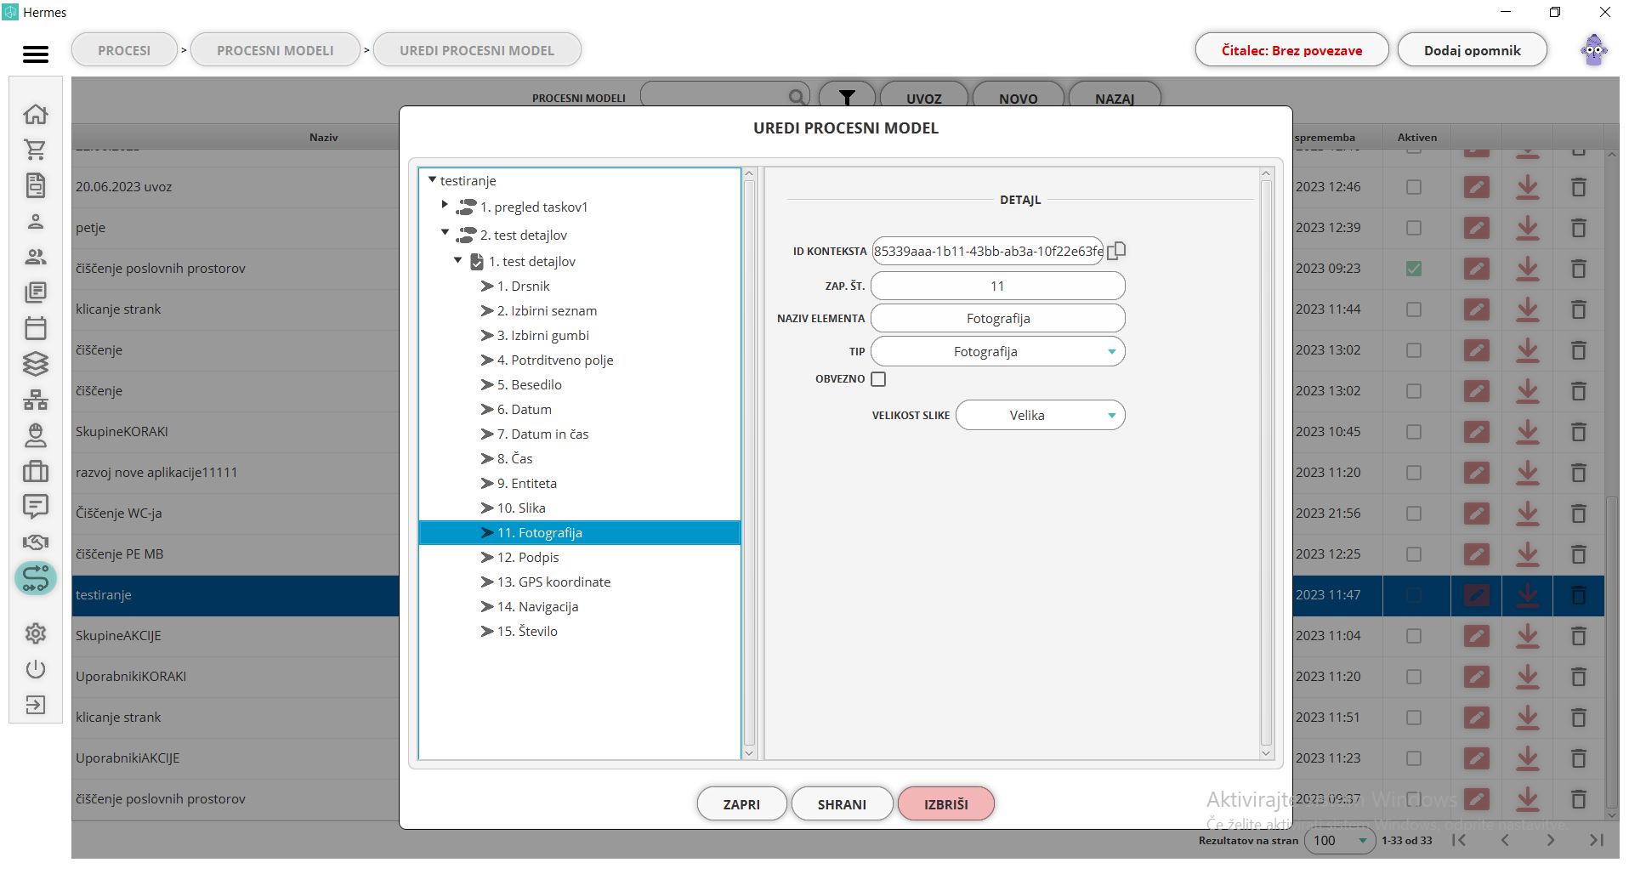Open the handshake sidebar icon

click(x=36, y=542)
